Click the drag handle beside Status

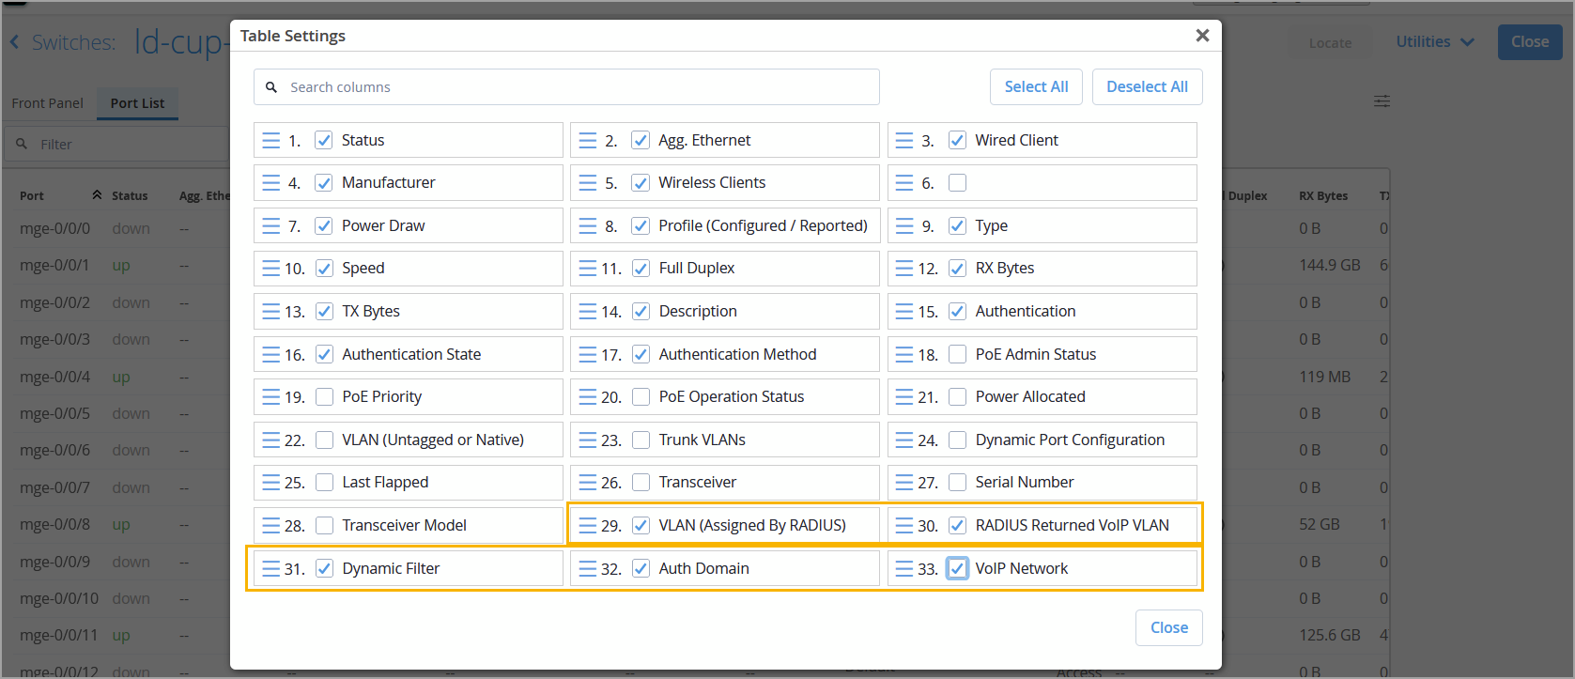click(x=270, y=141)
